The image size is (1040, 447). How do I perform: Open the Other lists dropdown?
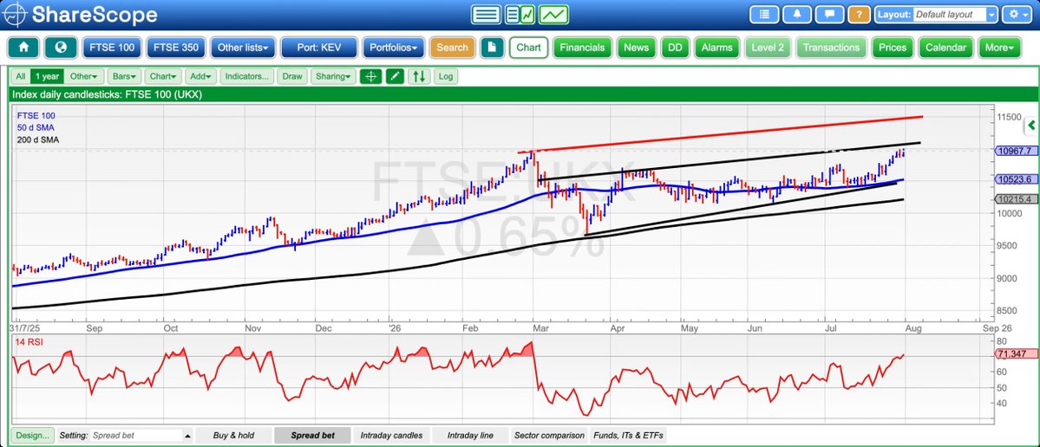coord(243,48)
